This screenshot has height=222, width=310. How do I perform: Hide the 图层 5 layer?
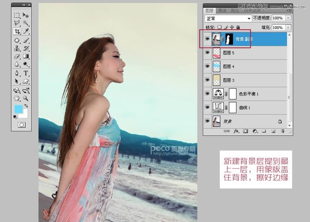pyautogui.click(x=207, y=53)
